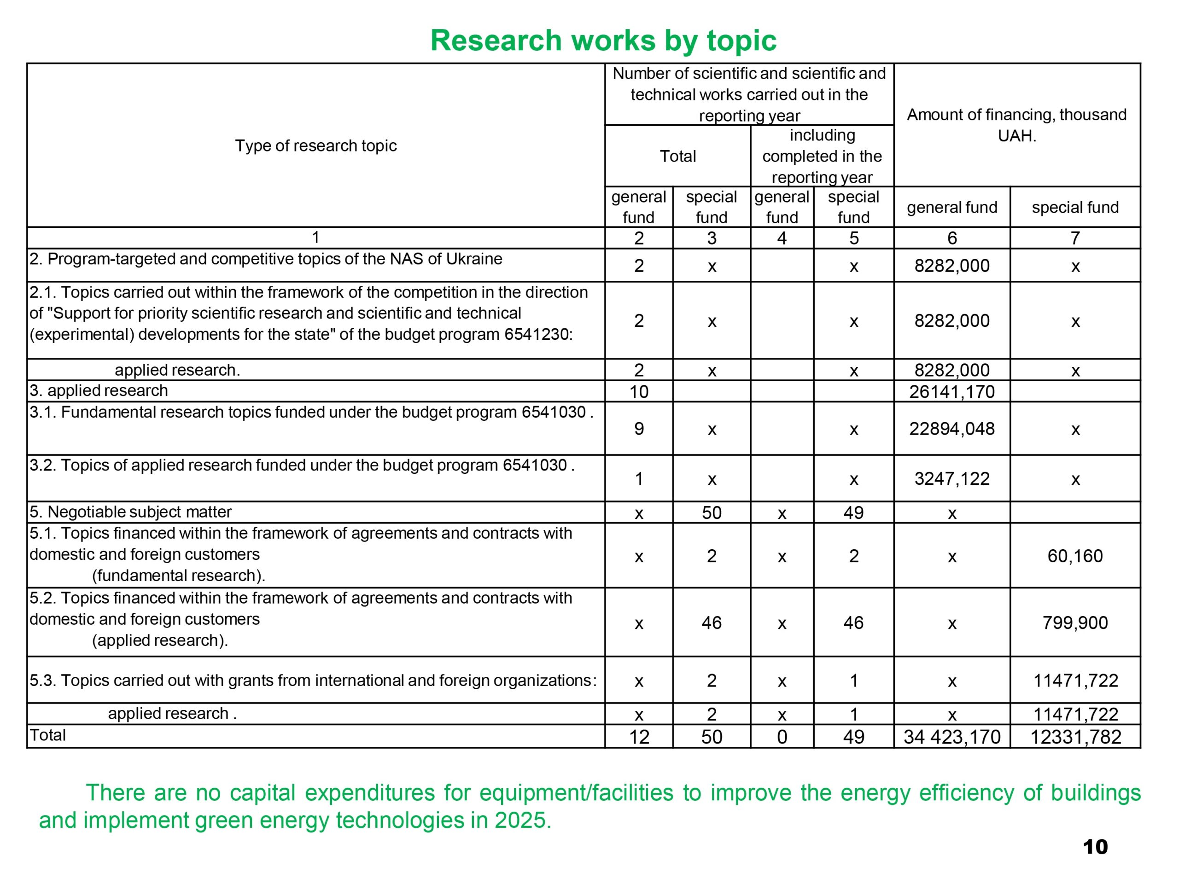Select the 34 423,170 total general fund cell
Screen dimensions: 1179x884
click(951, 736)
